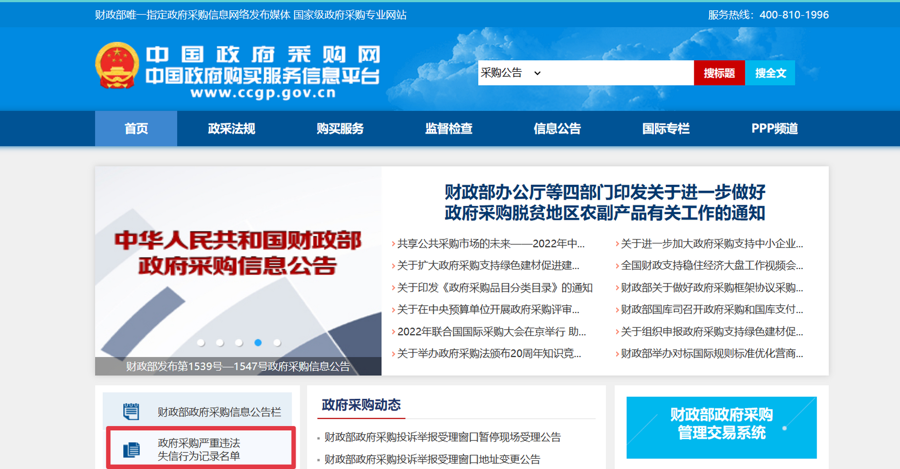Image resolution: width=900 pixels, height=469 pixels.
Task: Open the 财政部政府采购管理交易系统 banner
Action: (722, 427)
